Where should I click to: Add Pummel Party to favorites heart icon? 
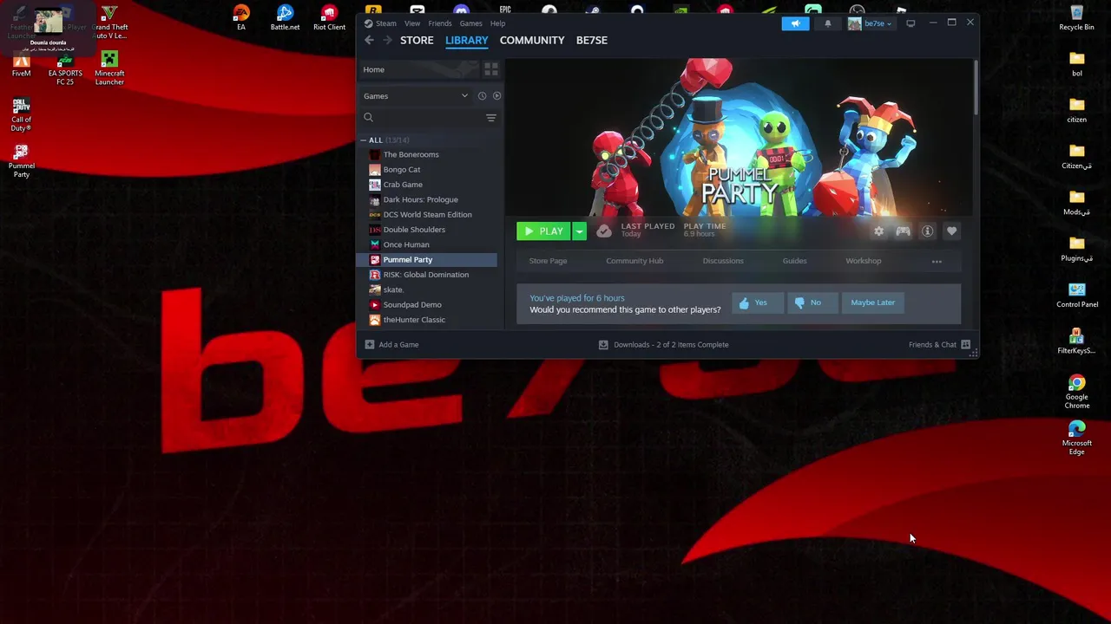click(x=951, y=231)
